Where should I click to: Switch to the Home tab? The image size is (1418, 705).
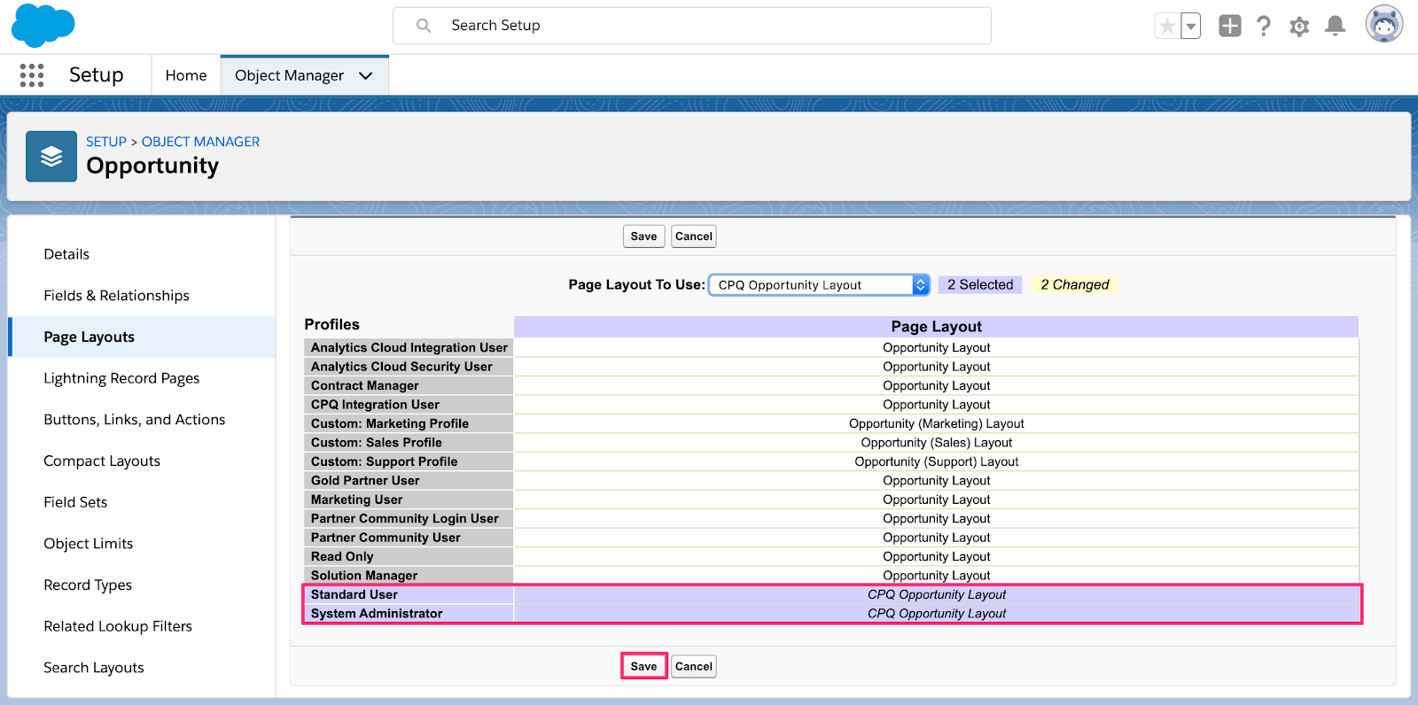[186, 75]
